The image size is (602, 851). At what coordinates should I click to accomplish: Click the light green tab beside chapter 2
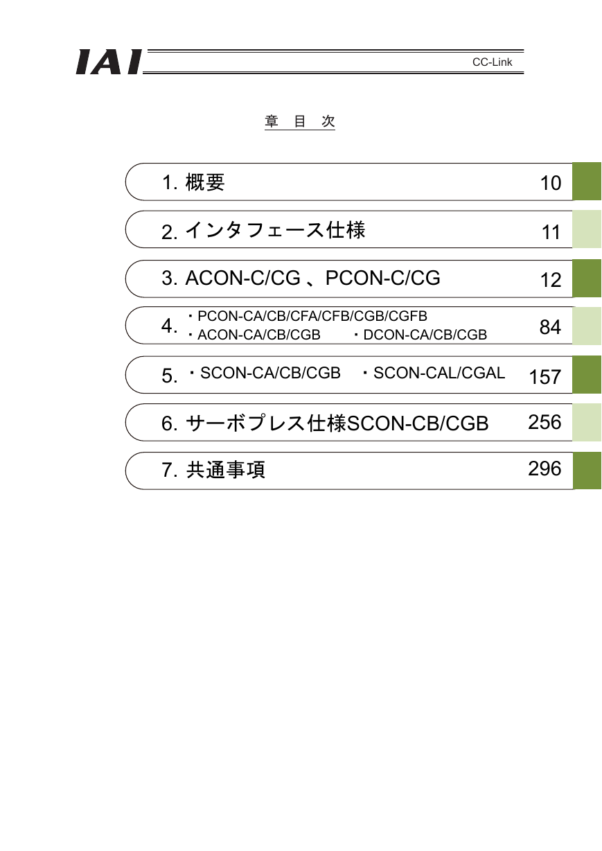[x=587, y=229]
